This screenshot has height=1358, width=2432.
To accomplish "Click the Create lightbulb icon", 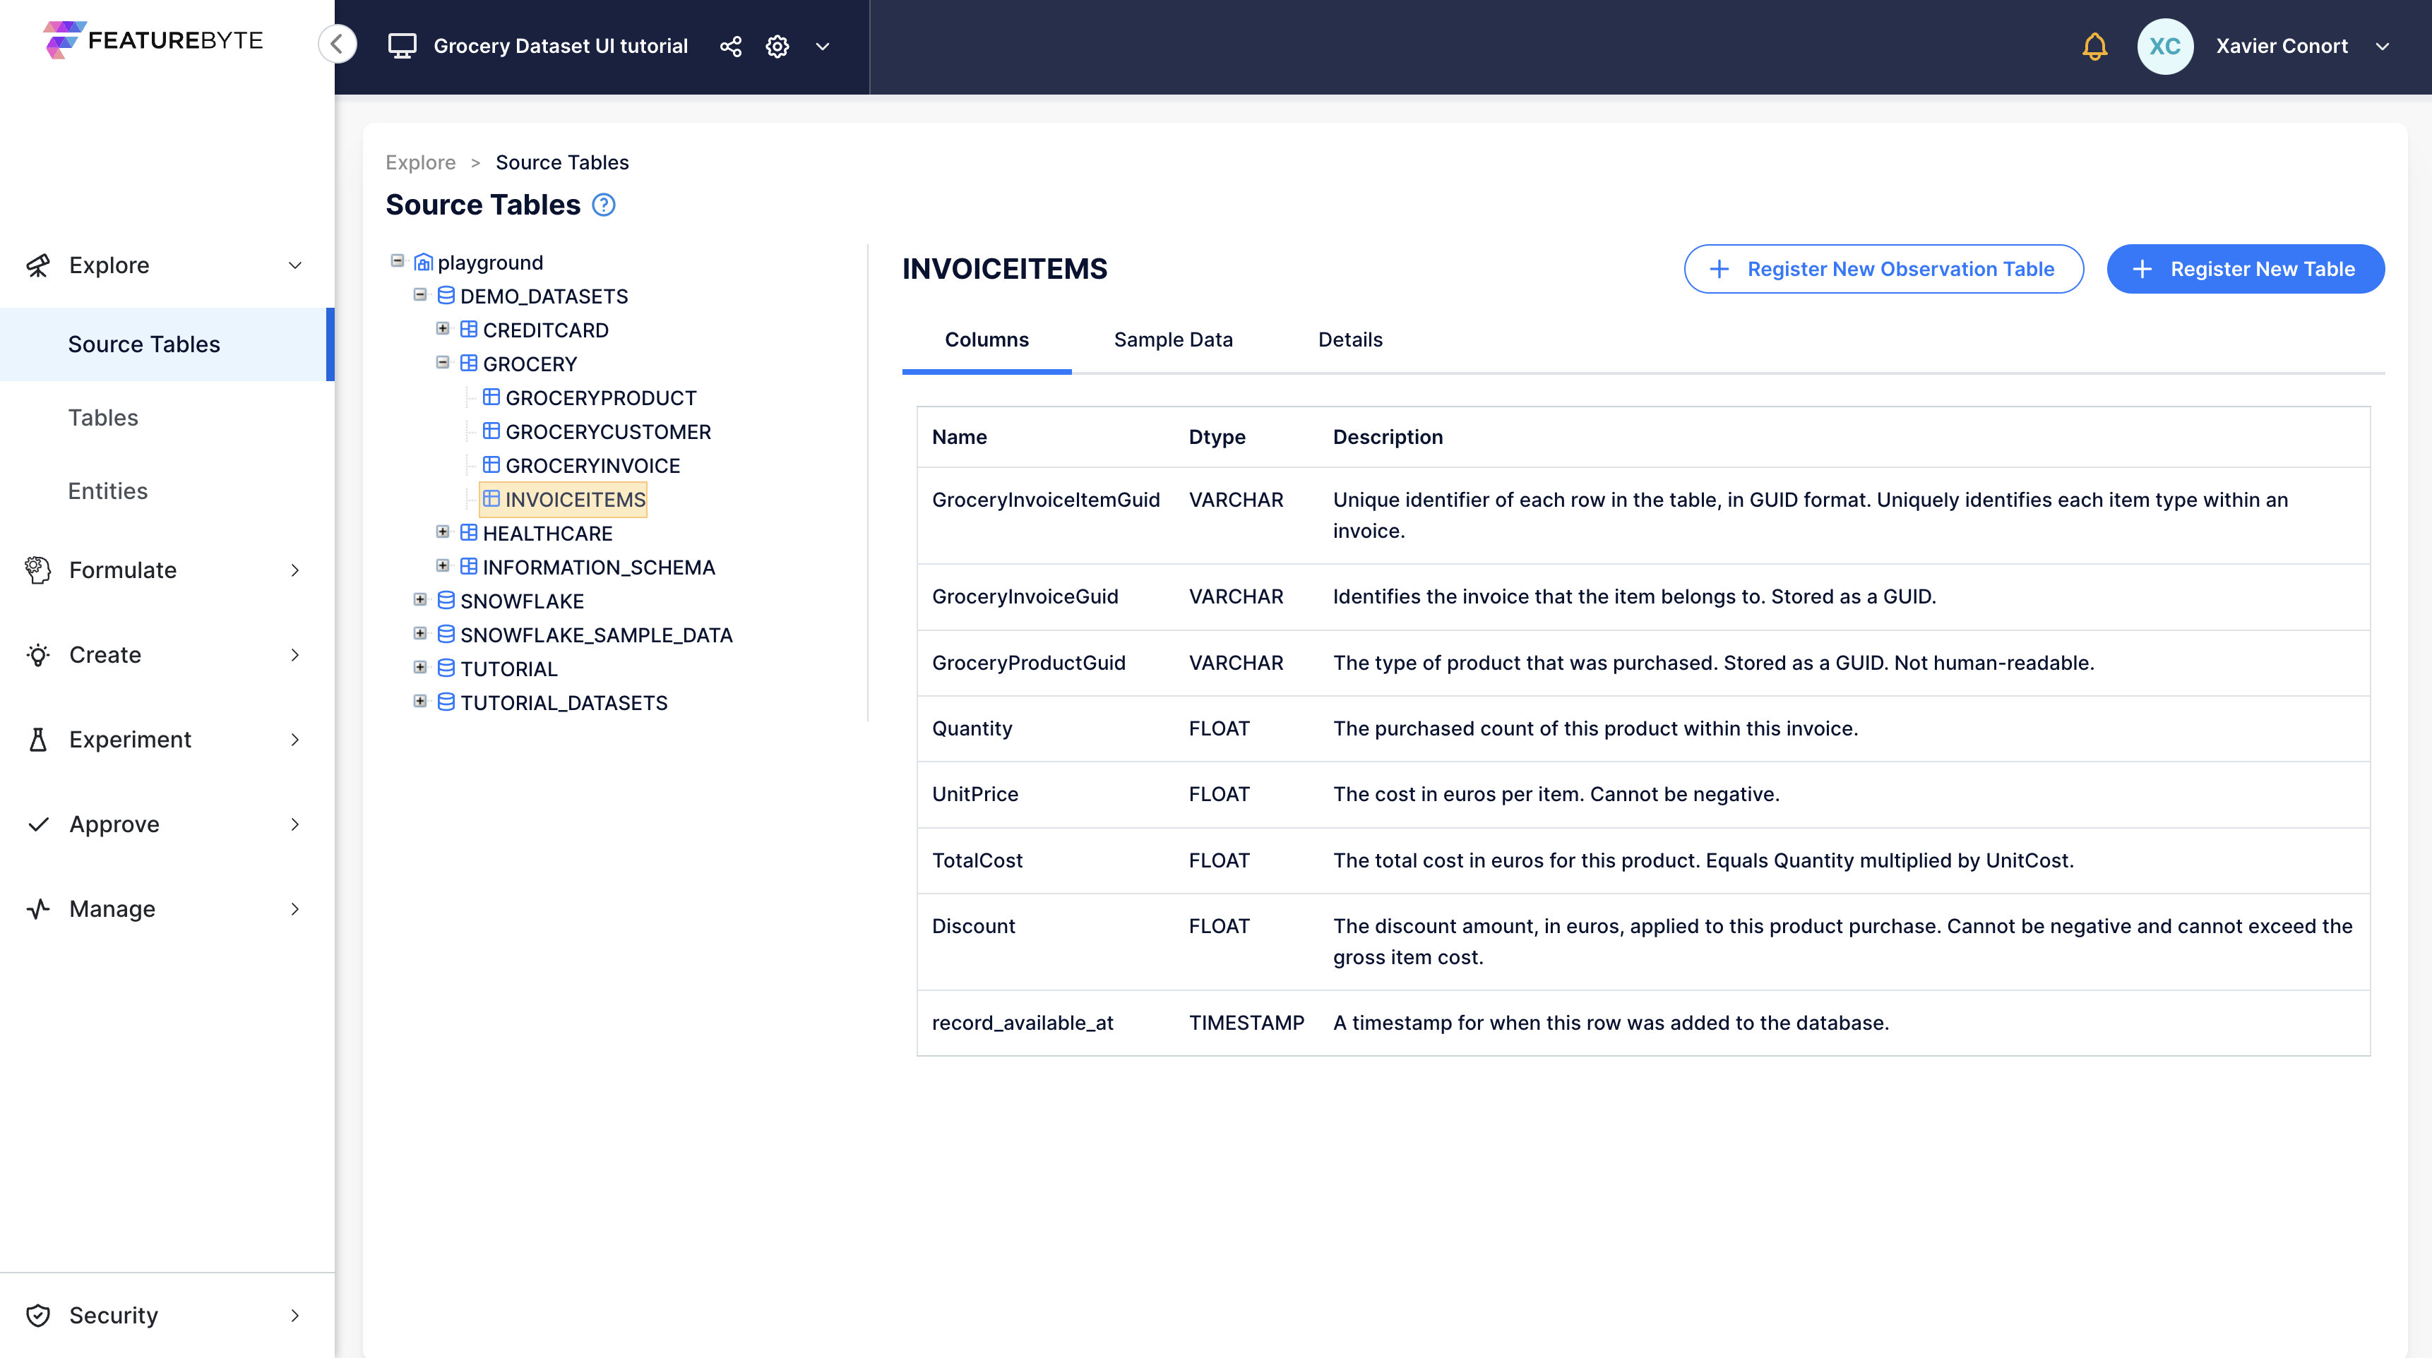I will tap(37, 655).
